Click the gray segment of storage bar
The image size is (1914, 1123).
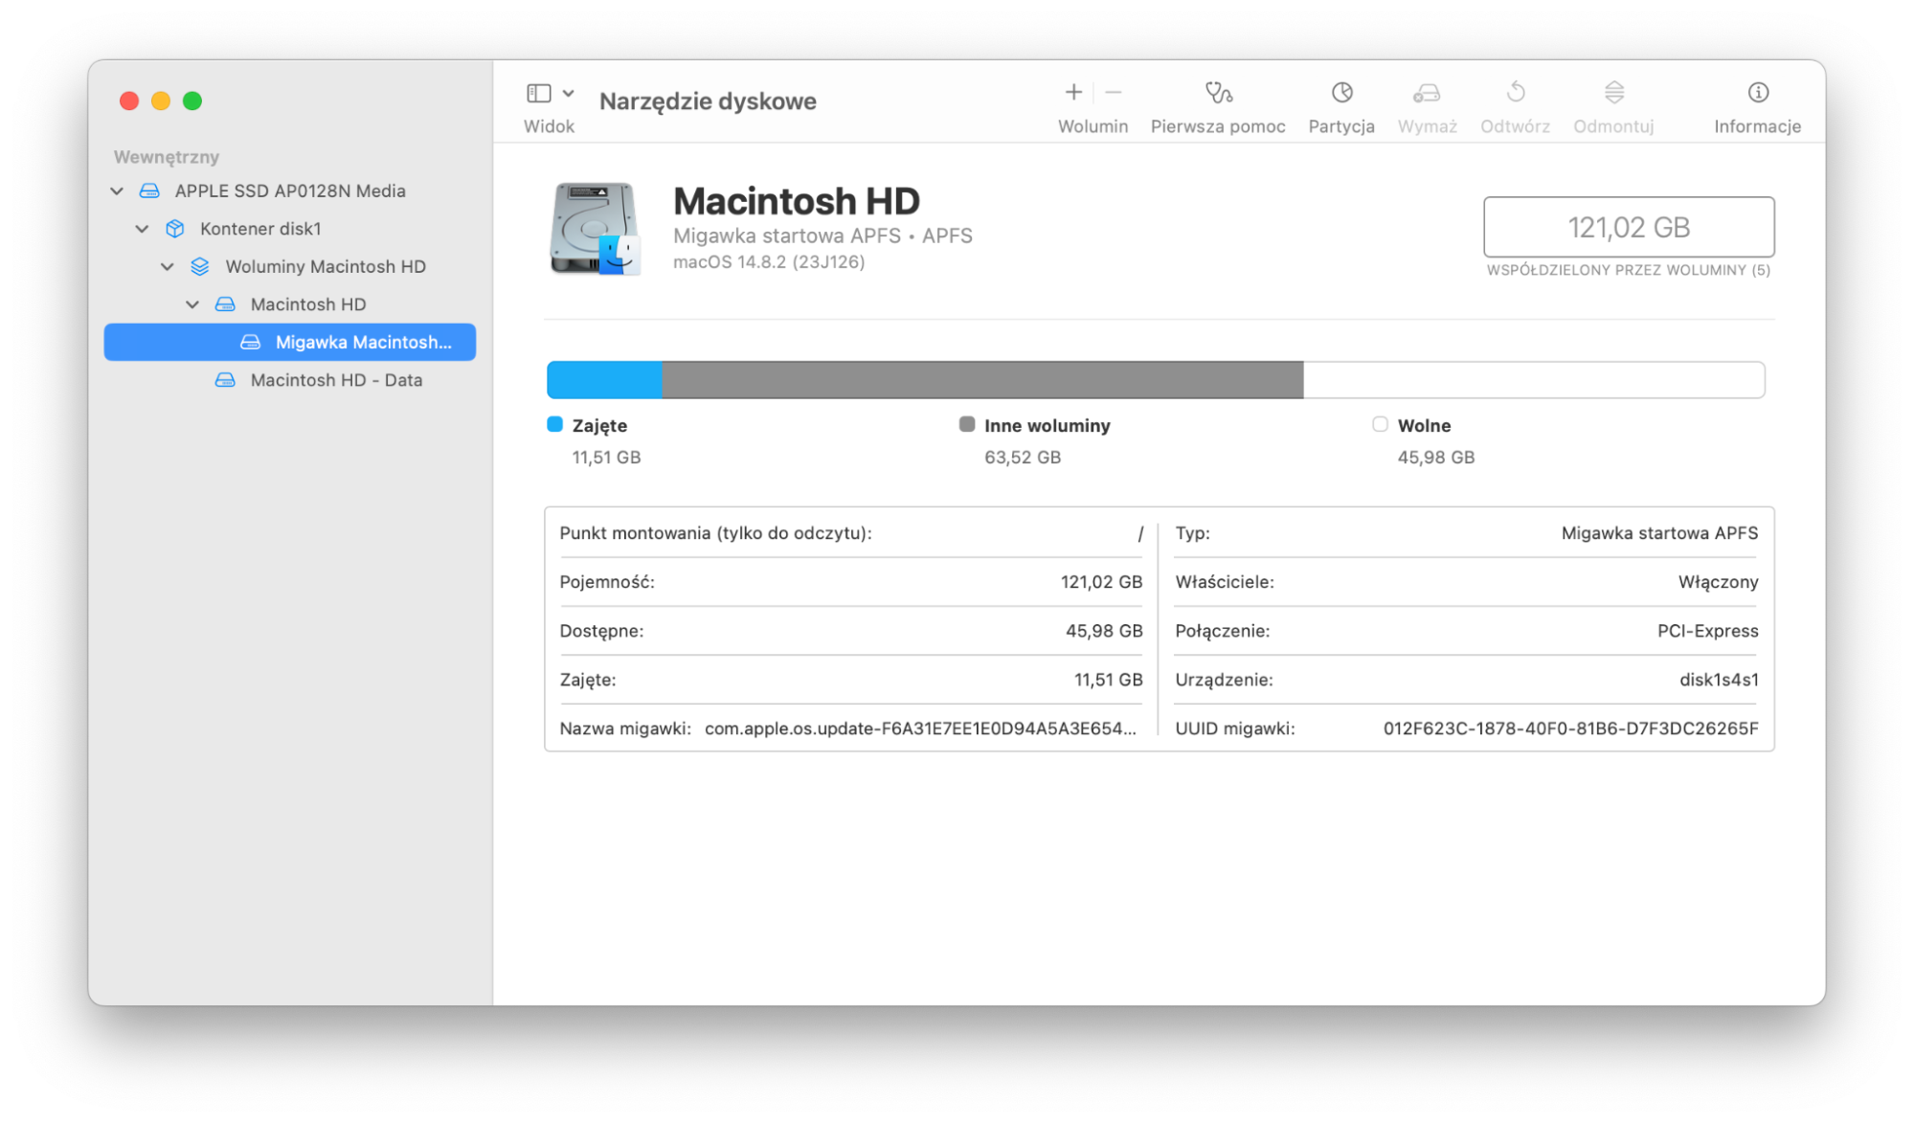pos(982,380)
